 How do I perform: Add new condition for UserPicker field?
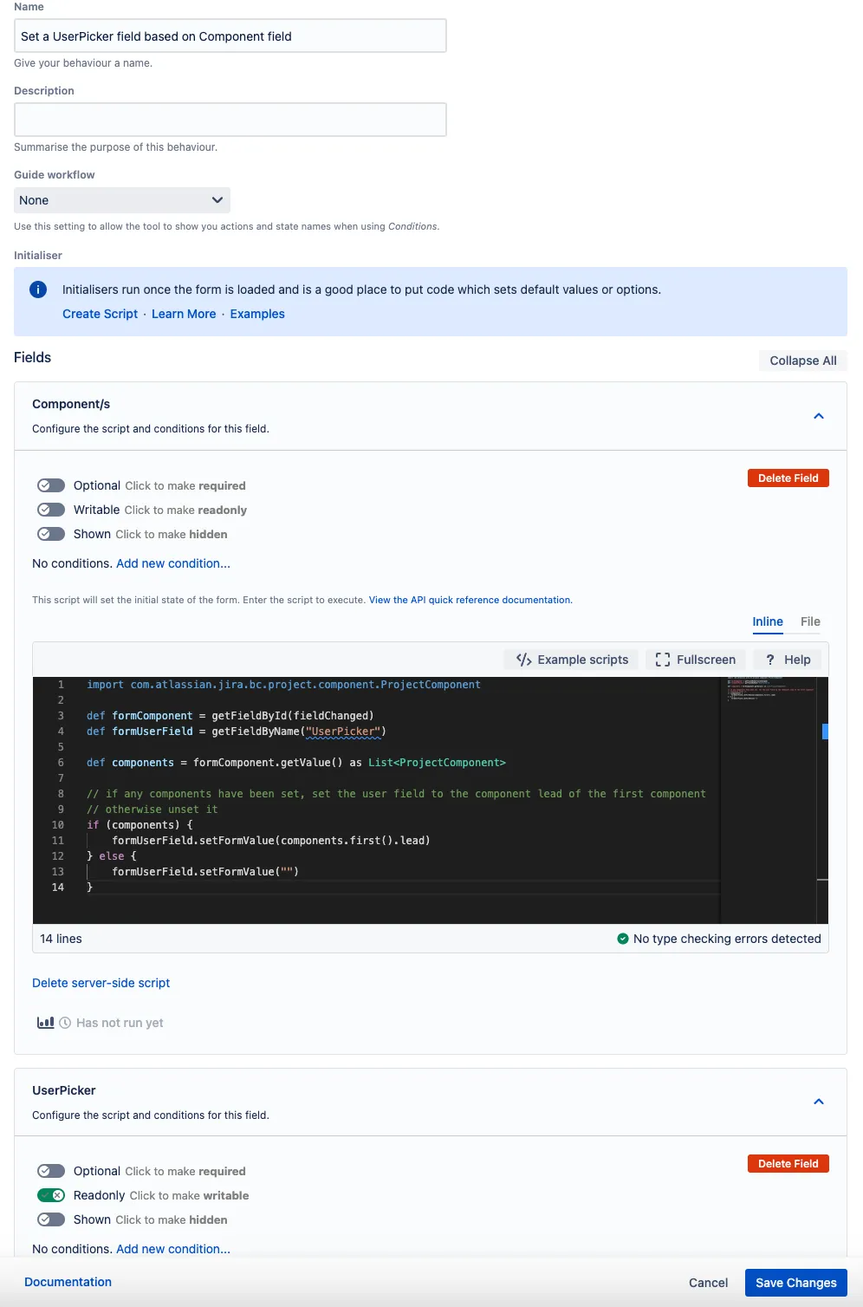click(x=173, y=1249)
